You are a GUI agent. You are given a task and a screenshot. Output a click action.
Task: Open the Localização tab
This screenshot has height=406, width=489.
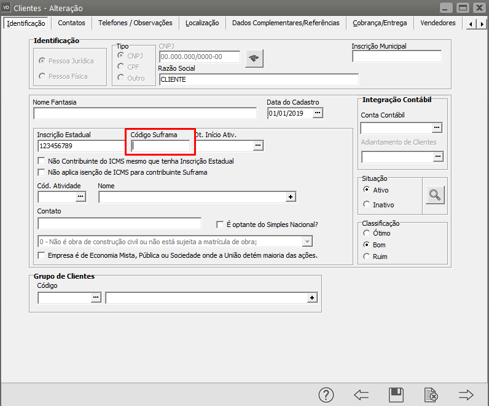pos(202,23)
